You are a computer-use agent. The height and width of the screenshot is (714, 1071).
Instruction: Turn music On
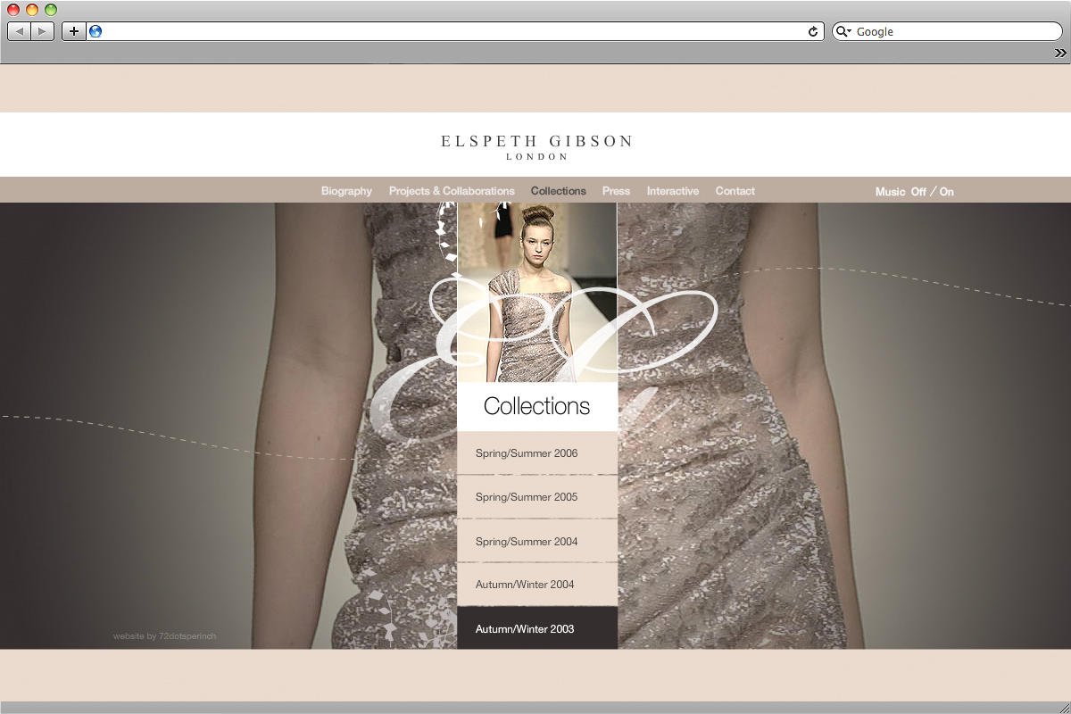coord(946,192)
